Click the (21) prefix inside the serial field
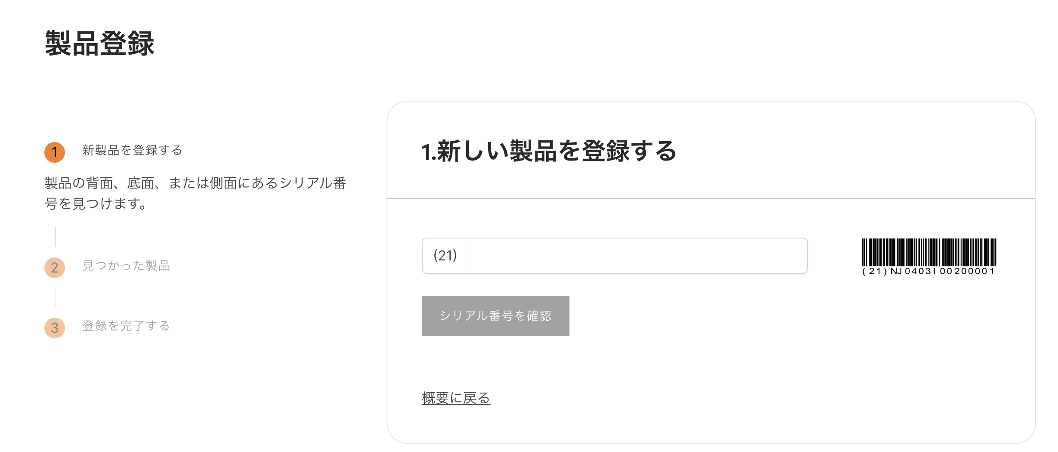 (x=445, y=256)
